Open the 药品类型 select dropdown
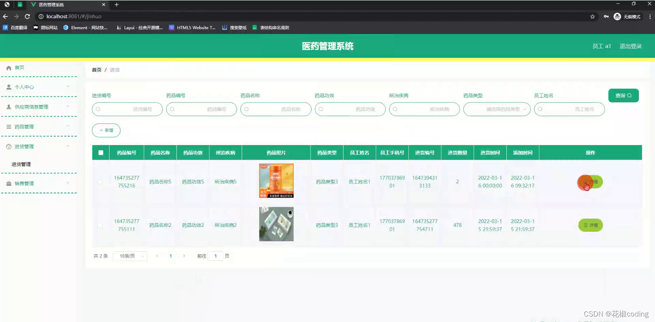This screenshot has height=322, width=655. click(x=497, y=109)
